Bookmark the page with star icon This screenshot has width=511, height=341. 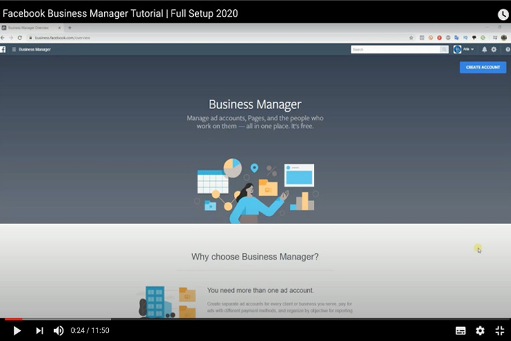coord(411,38)
